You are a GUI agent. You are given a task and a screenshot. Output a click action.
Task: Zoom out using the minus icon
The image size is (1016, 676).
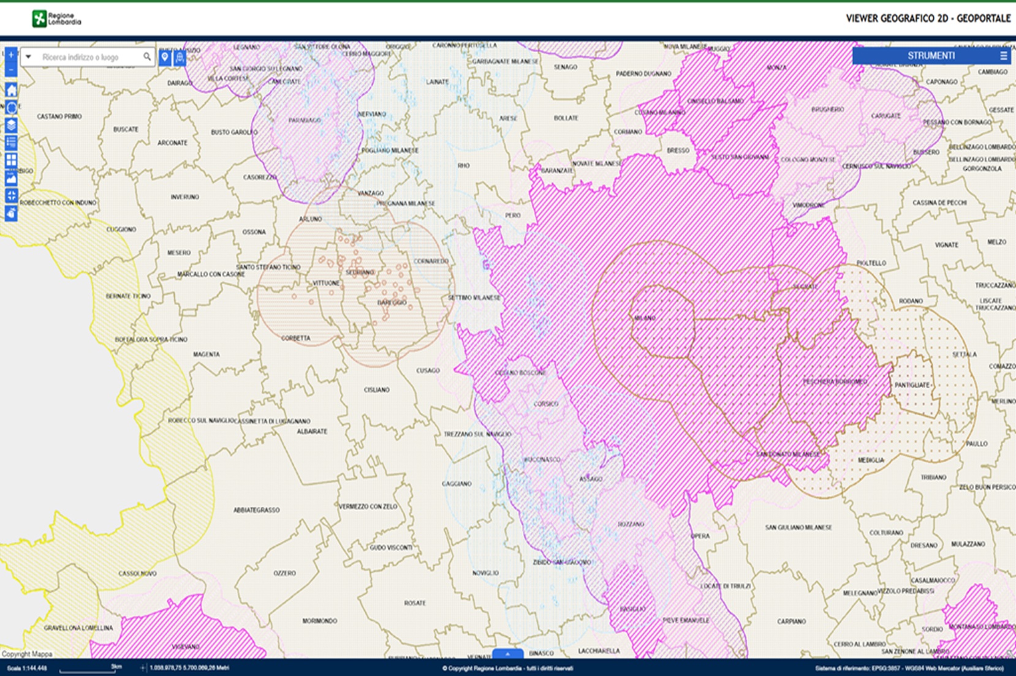click(10, 70)
